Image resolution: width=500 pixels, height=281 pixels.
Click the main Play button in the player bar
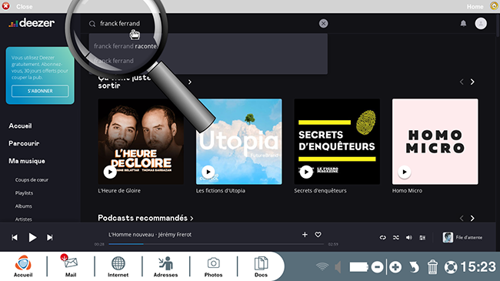click(32, 238)
